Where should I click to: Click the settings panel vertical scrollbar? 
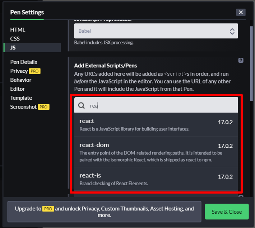coord(251,63)
